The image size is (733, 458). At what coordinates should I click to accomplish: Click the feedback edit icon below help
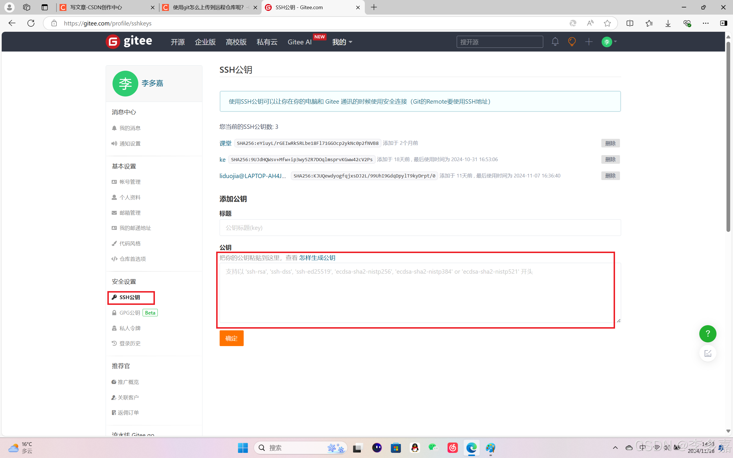(708, 353)
